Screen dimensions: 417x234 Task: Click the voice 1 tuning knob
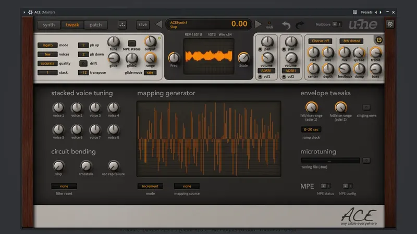[58, 108]
